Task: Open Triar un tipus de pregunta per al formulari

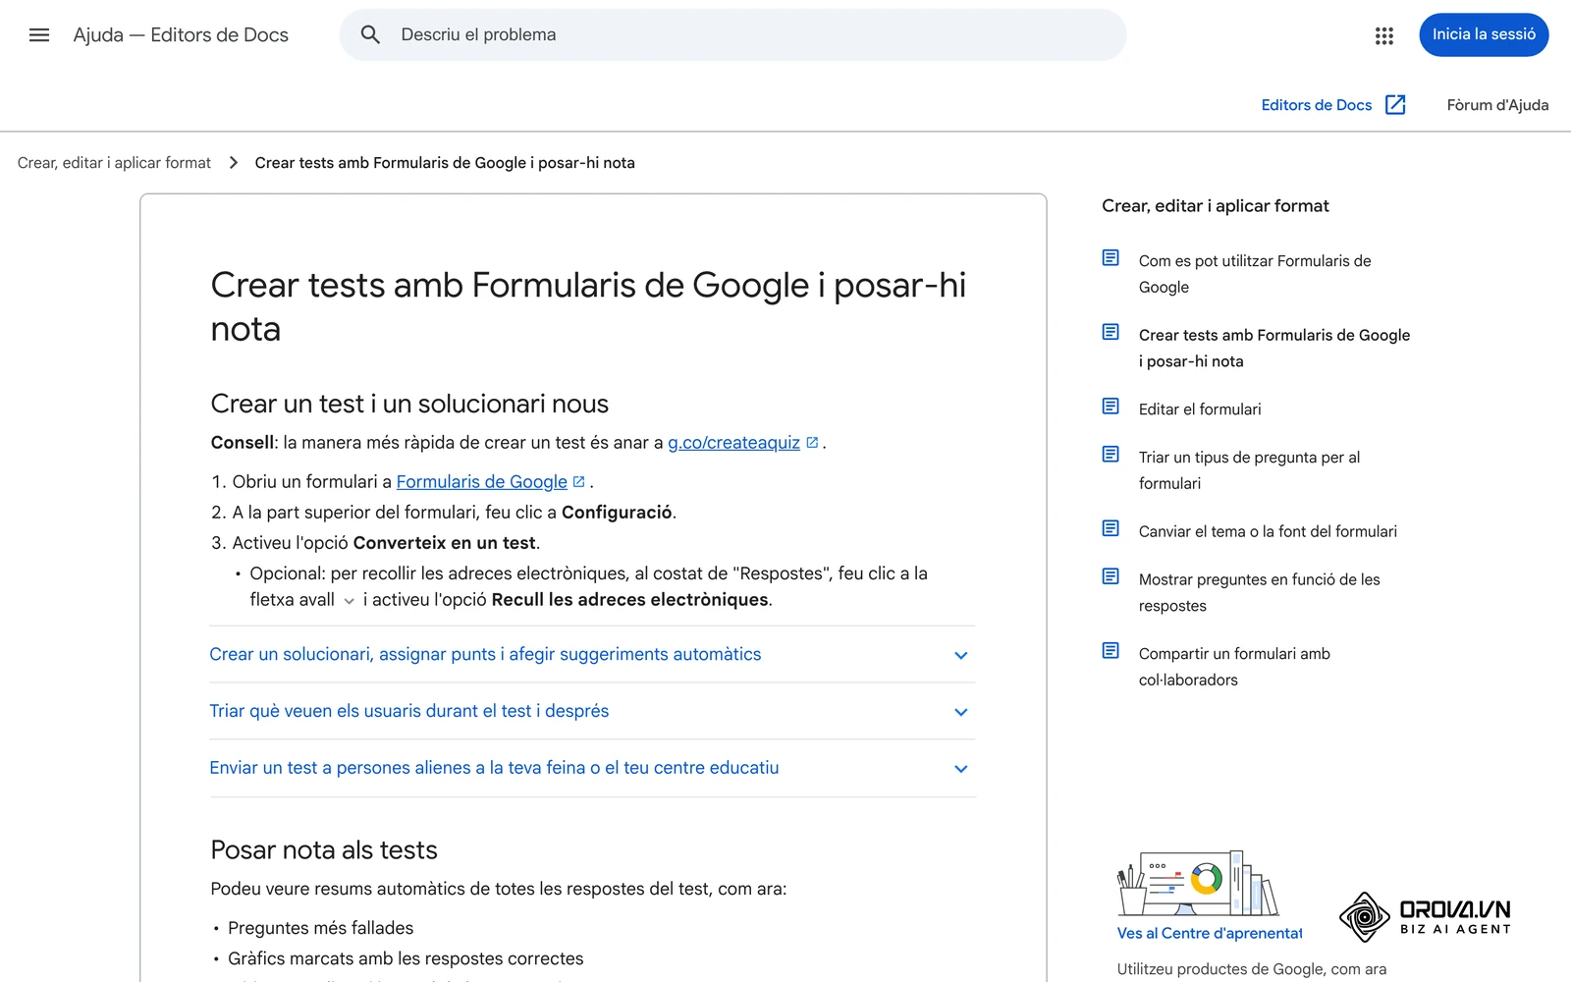Action: coord(1249,470)
